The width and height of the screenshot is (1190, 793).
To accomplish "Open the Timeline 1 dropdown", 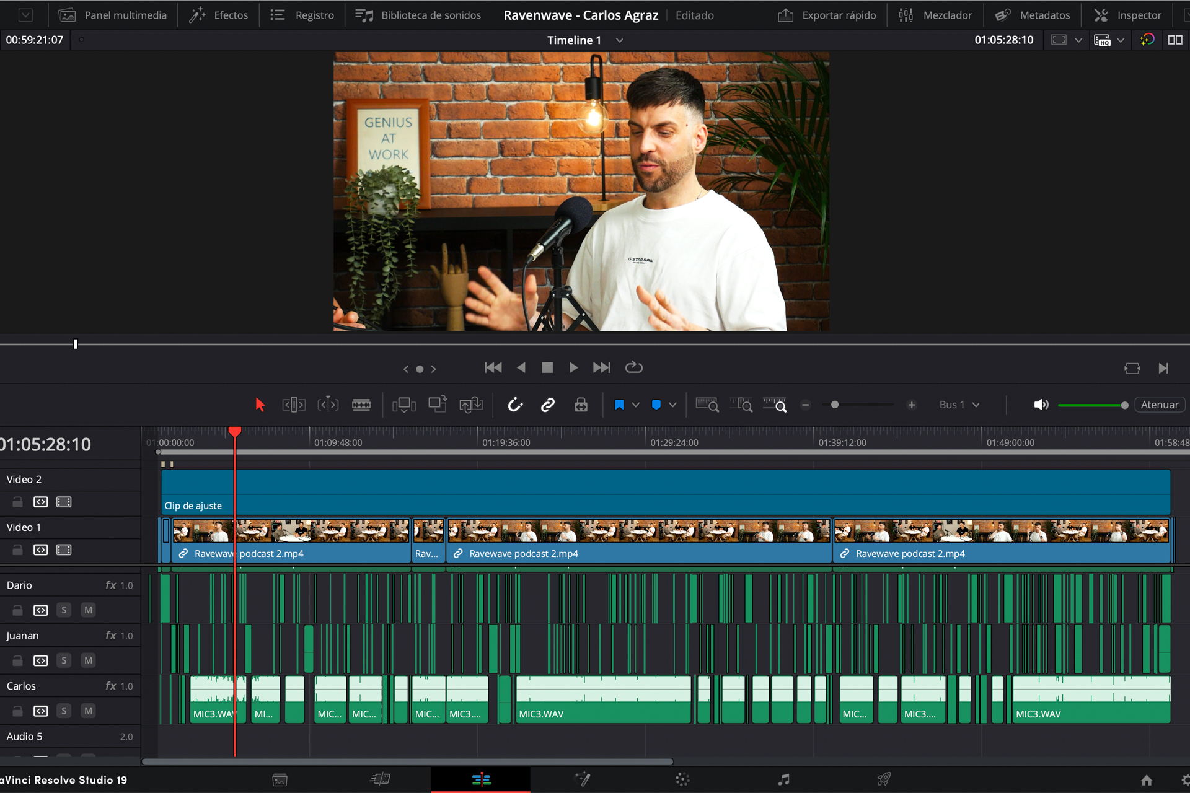I will tap(619, 40).
